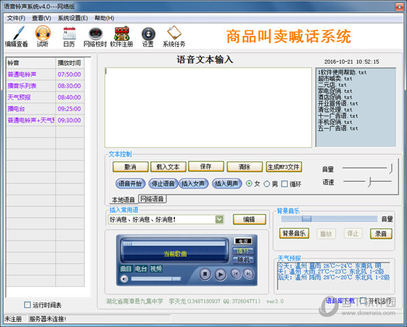Open the 帮助(H) menu
The width and height of the screenshot is (407, 327).
[x=104, y=18]
